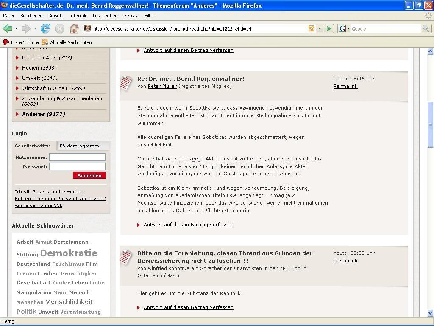Click the search magnifier icon
Viewport: 434px width, 326px height.
click(426, 29)
